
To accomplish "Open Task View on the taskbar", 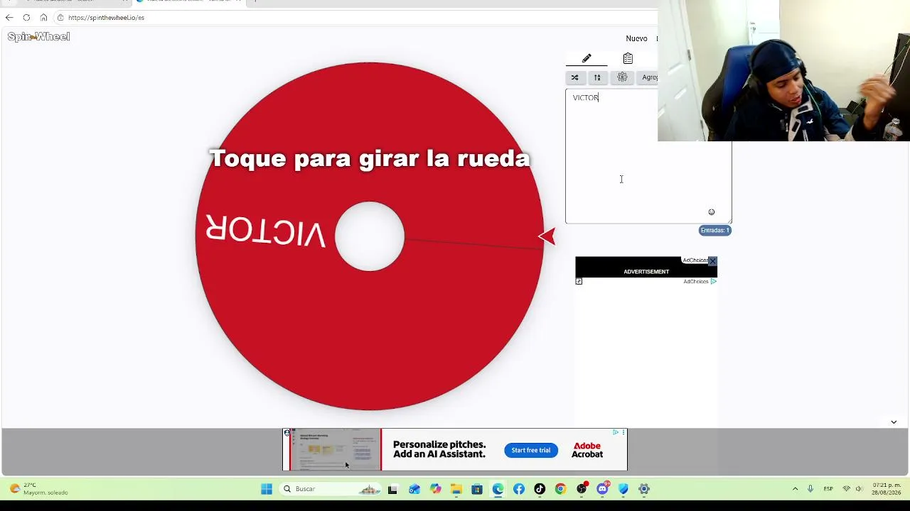I will tap(392, 489).
